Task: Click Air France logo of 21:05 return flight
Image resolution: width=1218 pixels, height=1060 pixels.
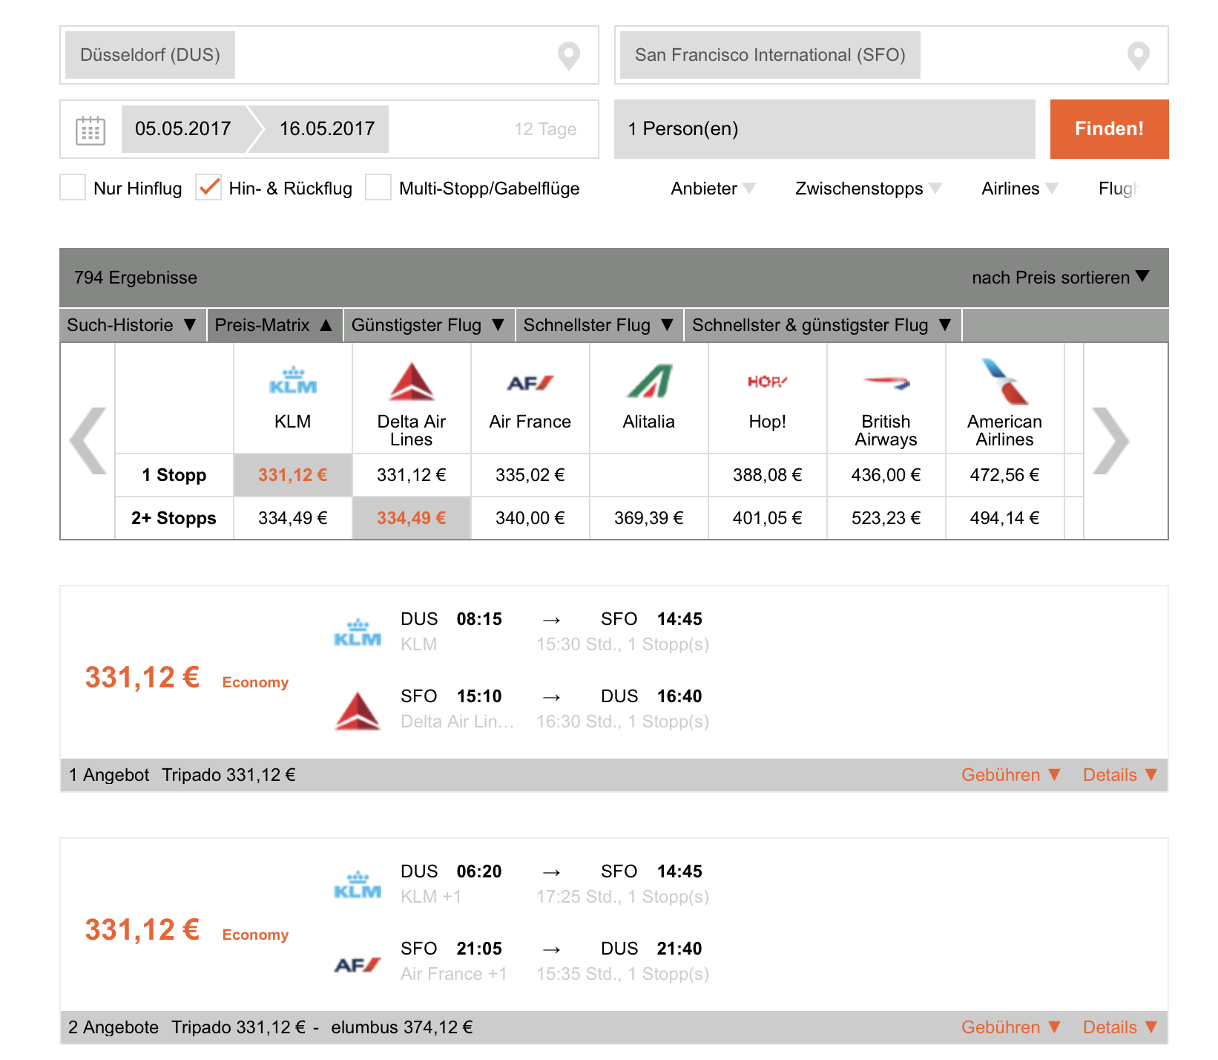Action: click(x=358, y=965)
